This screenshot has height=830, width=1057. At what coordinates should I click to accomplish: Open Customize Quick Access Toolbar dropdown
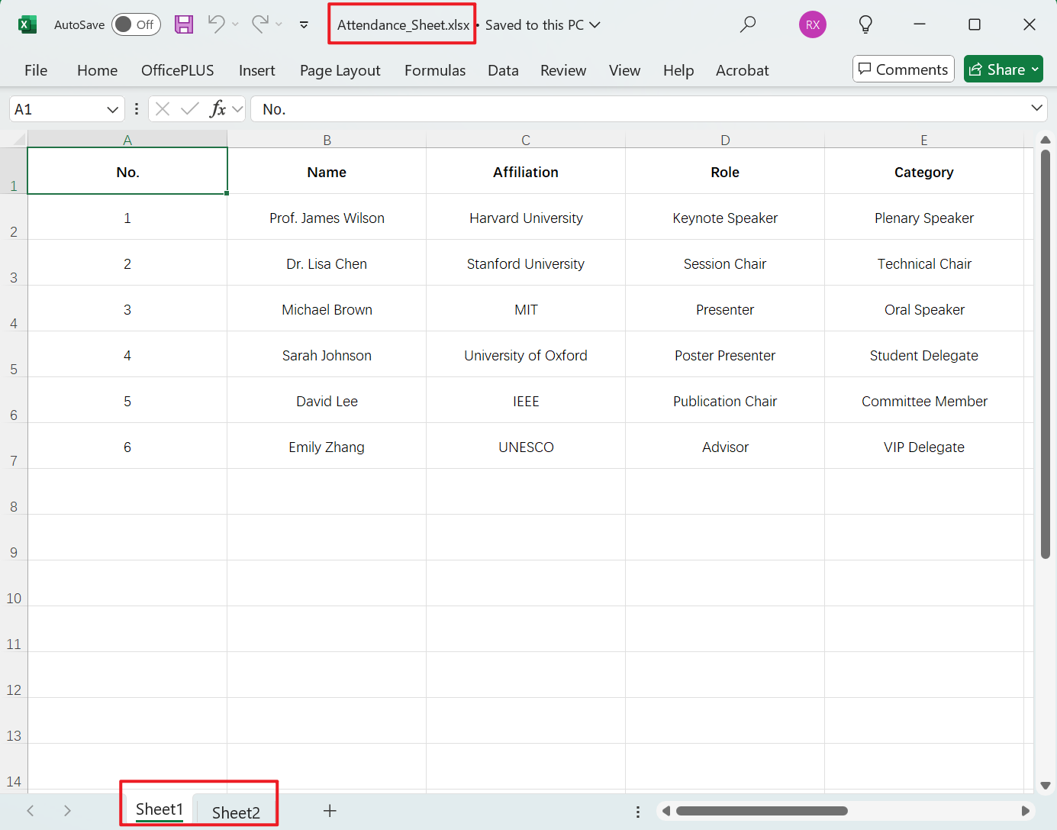[x=304, y=24]
